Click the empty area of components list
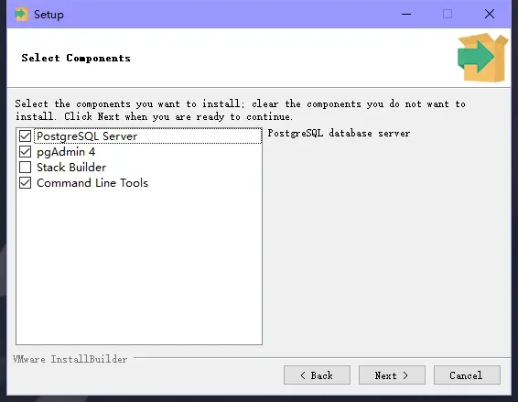 click(139, 266)
